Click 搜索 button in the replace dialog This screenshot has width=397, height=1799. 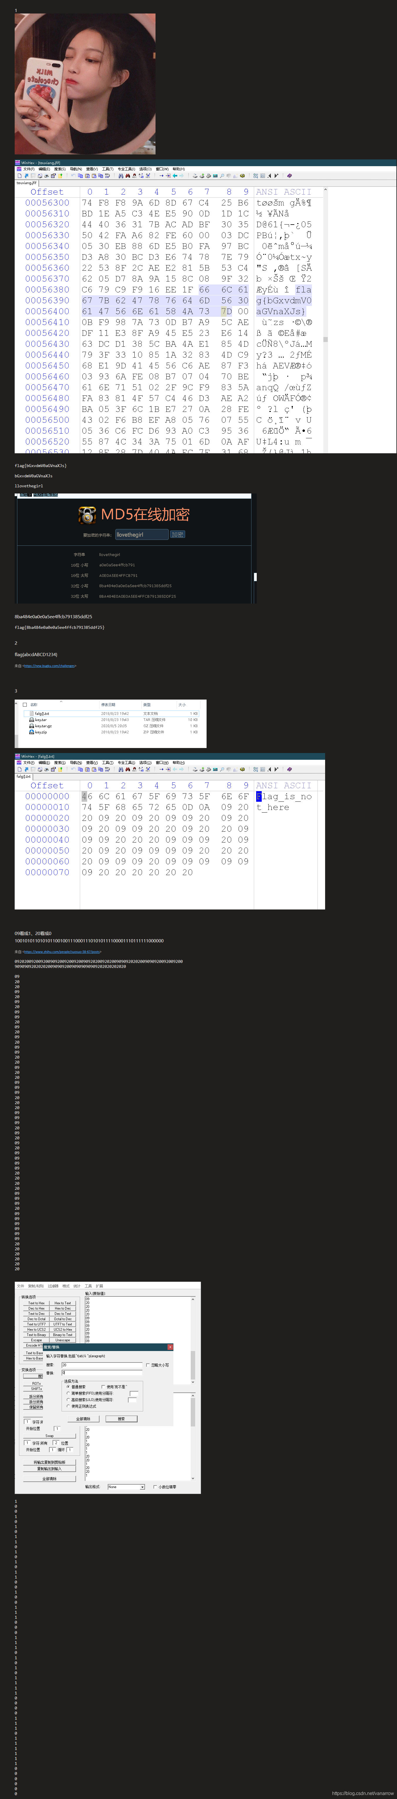(121, 1419)
